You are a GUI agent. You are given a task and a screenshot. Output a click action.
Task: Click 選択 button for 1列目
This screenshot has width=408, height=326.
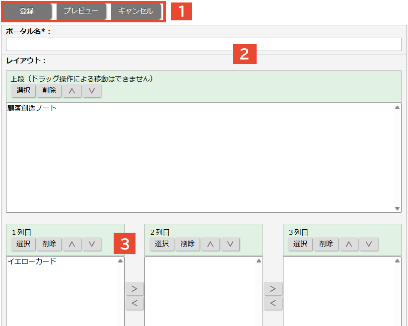point(23,244)
